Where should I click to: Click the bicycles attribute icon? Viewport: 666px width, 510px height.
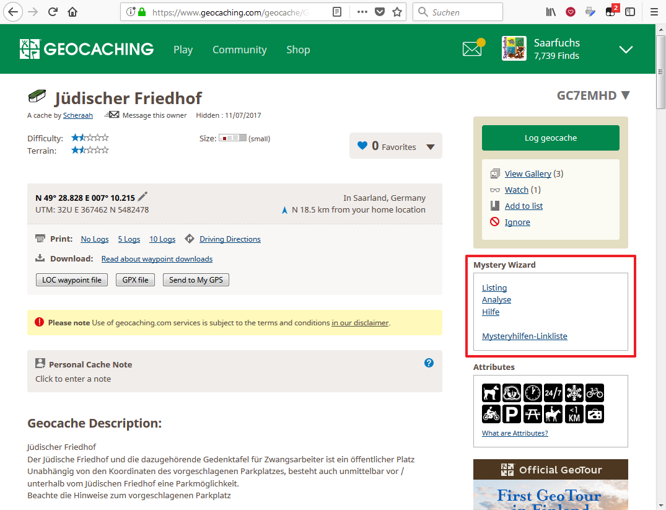click(x=595, y=393)
